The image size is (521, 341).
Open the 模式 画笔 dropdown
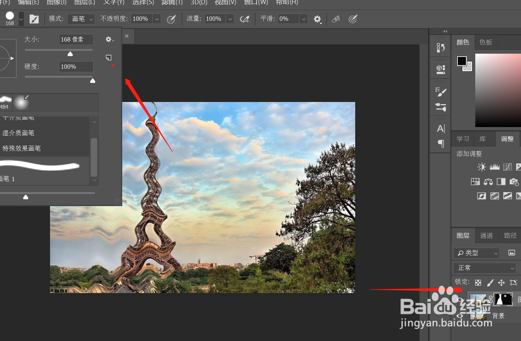[81, 19]
